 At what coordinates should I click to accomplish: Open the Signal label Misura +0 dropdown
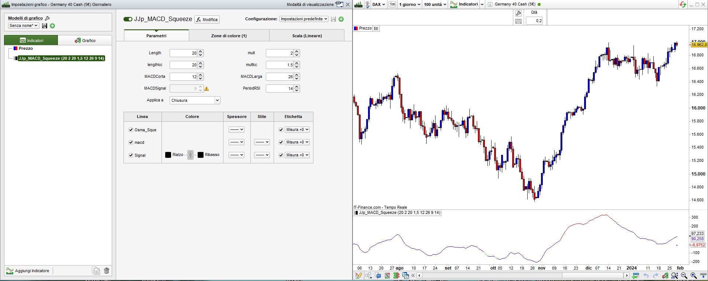(x=297, y=155)
